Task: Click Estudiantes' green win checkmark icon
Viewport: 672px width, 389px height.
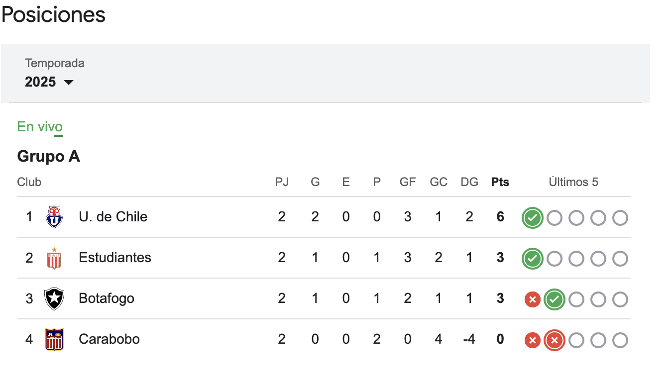Action: pos(532,259)
